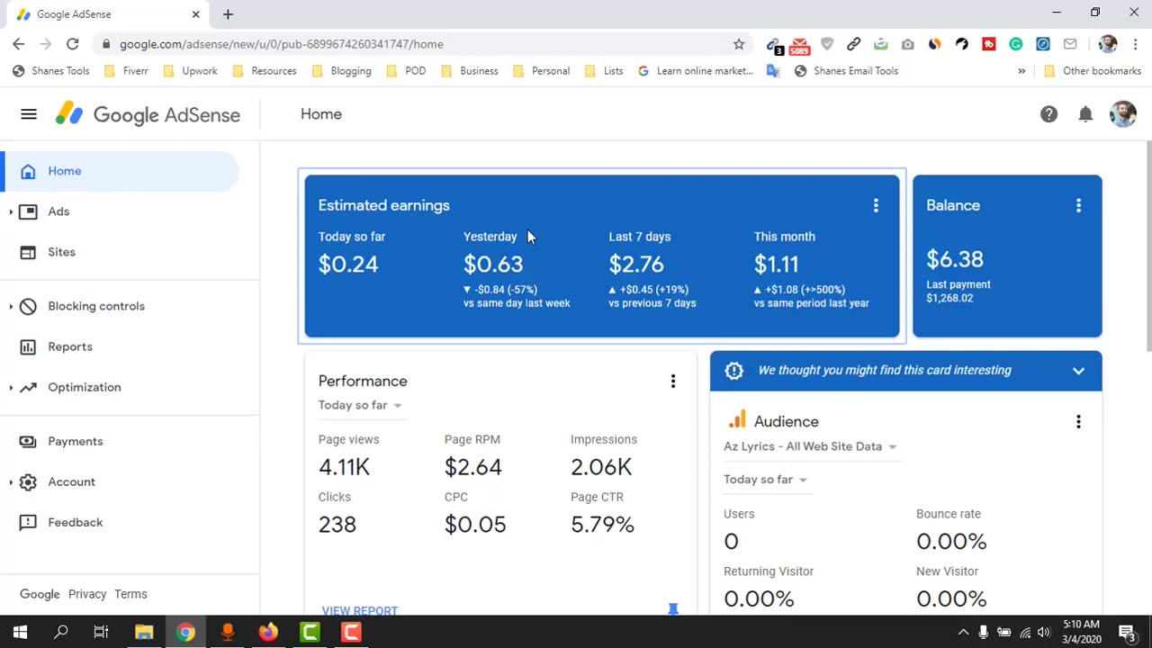Open Balance card three-dot menu
This screenshot has width=1152, height=648.
click(x=1078, y=206)
